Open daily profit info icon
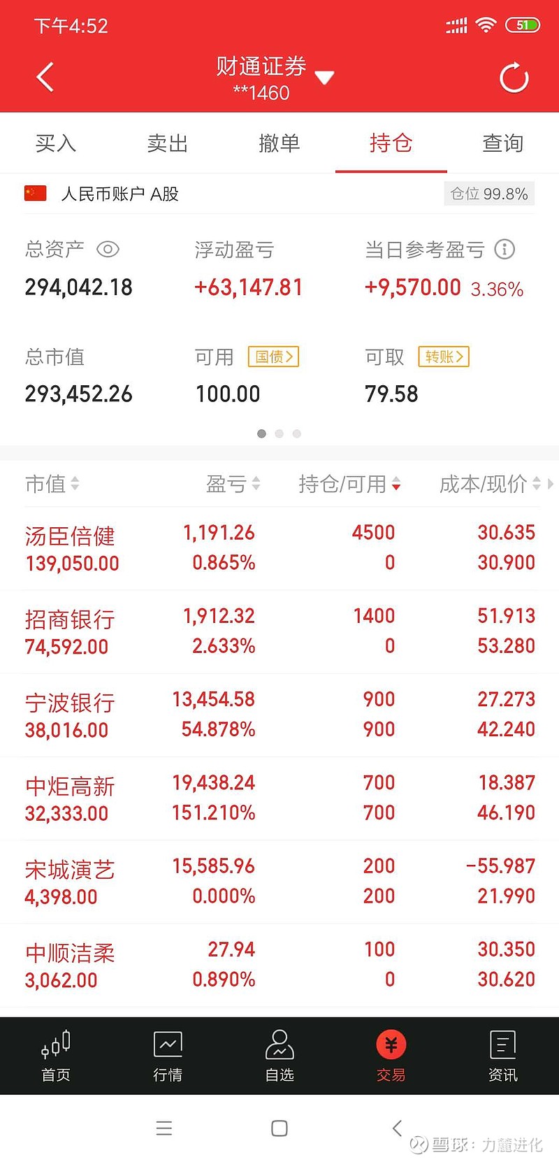 [504, 250]
